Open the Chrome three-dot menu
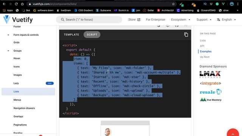The image size is (242, 136). tap(238, 4)
